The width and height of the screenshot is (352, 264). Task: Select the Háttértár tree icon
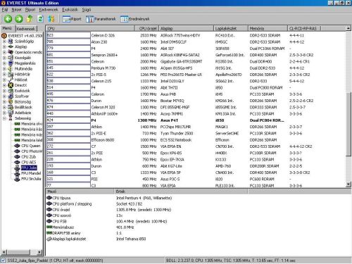point(11,74)
